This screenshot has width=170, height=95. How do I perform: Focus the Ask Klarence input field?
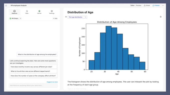33,85
